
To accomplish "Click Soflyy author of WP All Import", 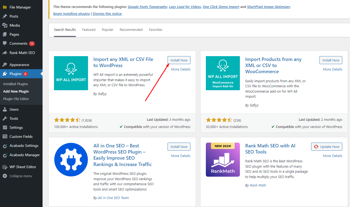I will [102, 94].
